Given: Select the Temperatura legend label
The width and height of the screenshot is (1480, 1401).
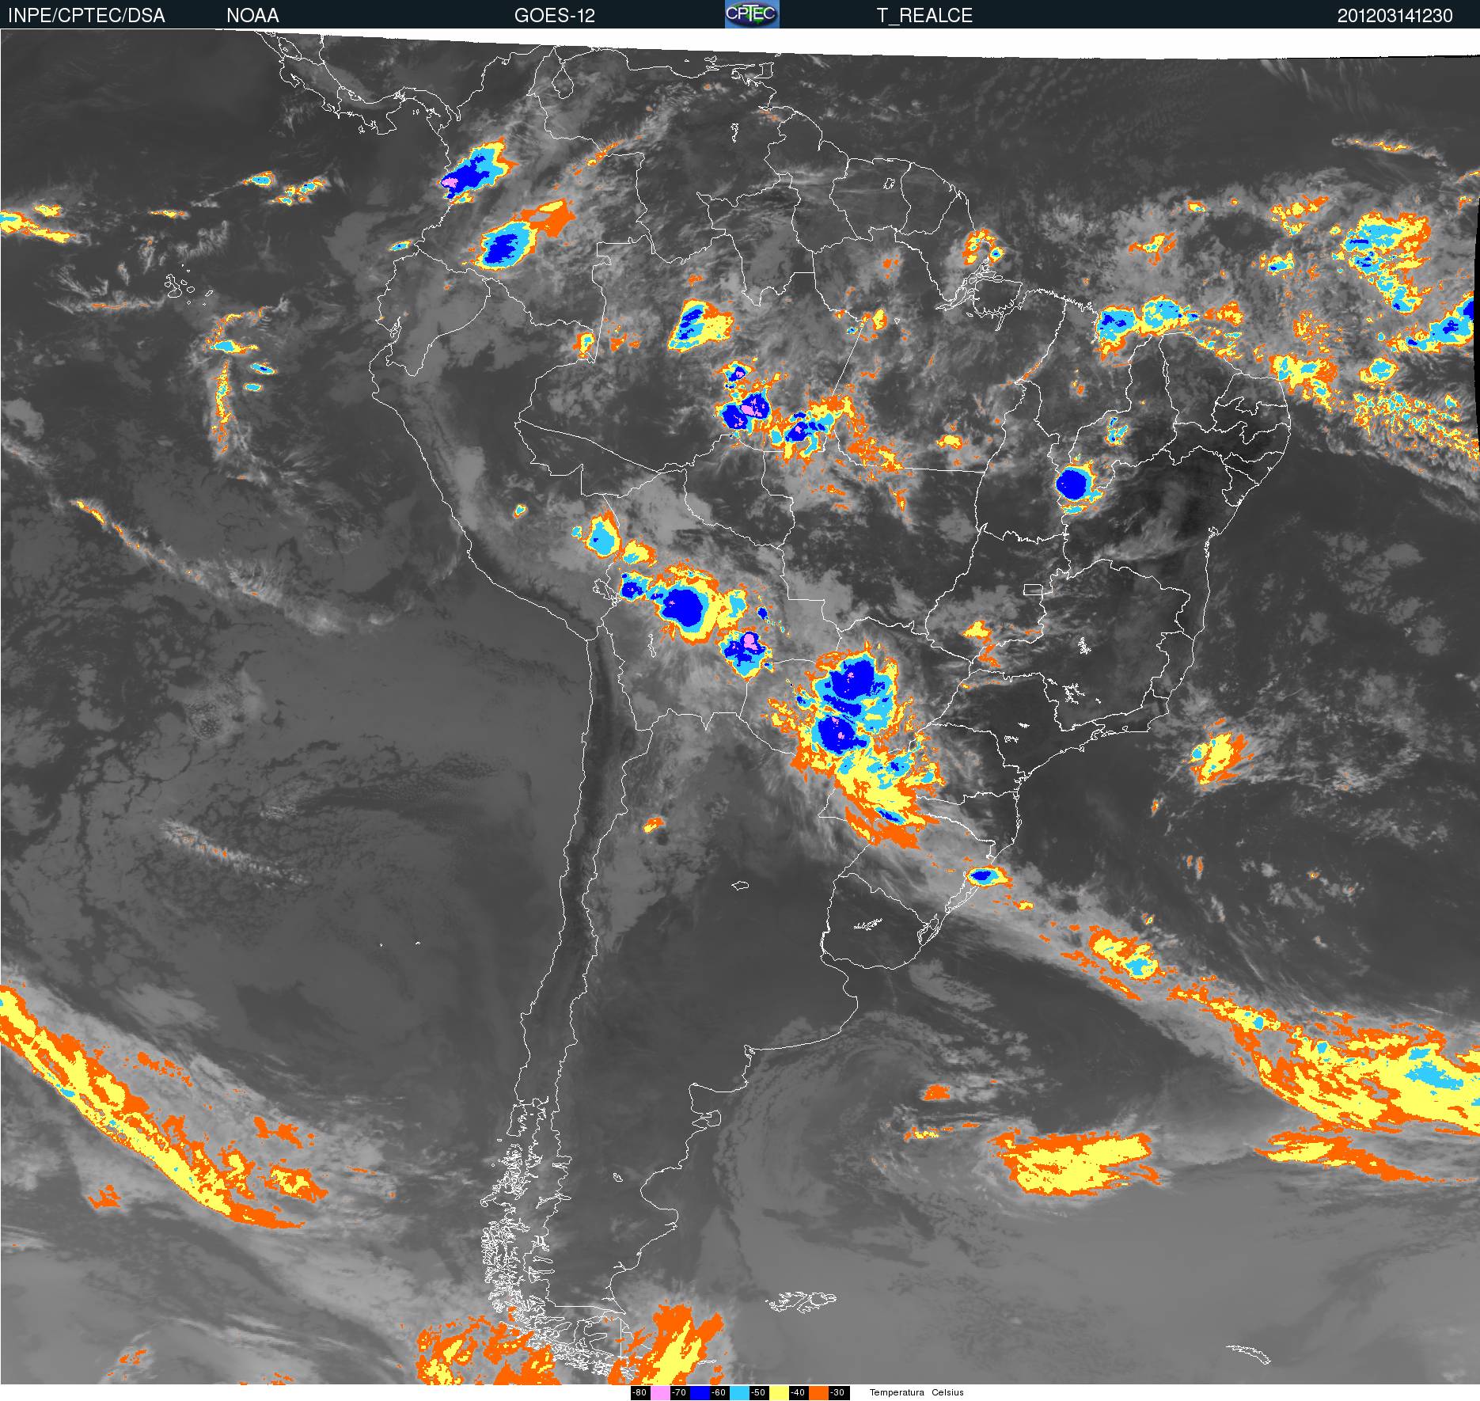Looking at the screenshot, I should pos(897,1393).
